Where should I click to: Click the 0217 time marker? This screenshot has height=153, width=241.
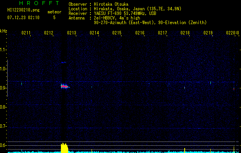coord(162,33)
